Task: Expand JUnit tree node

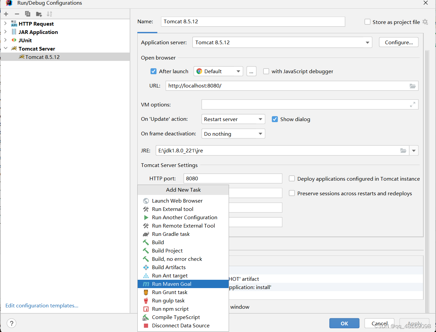Action: pos(5,40)
